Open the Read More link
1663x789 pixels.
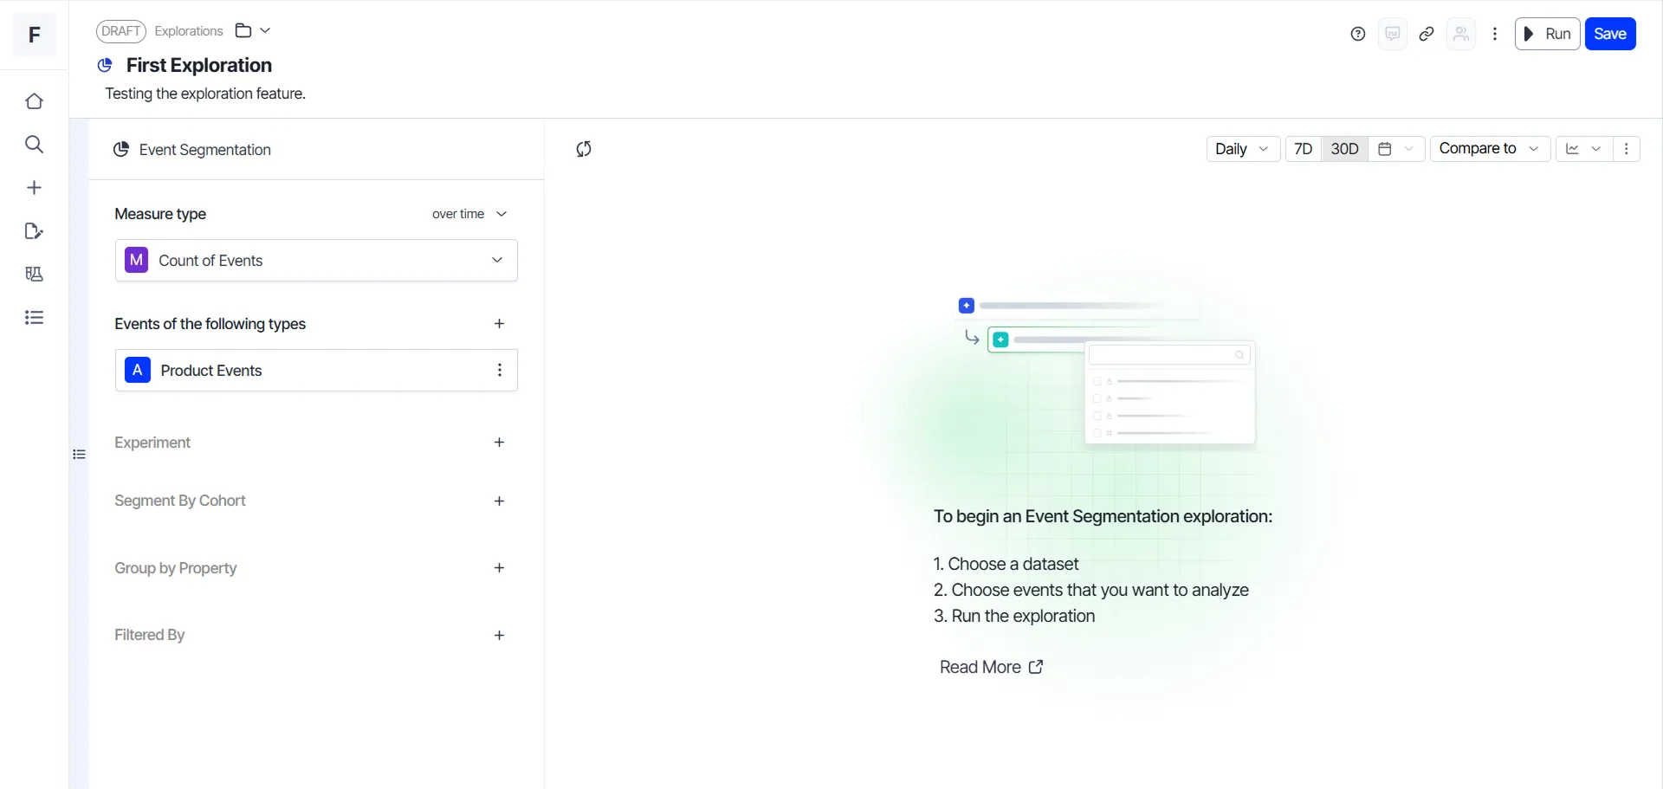point(992,667)
